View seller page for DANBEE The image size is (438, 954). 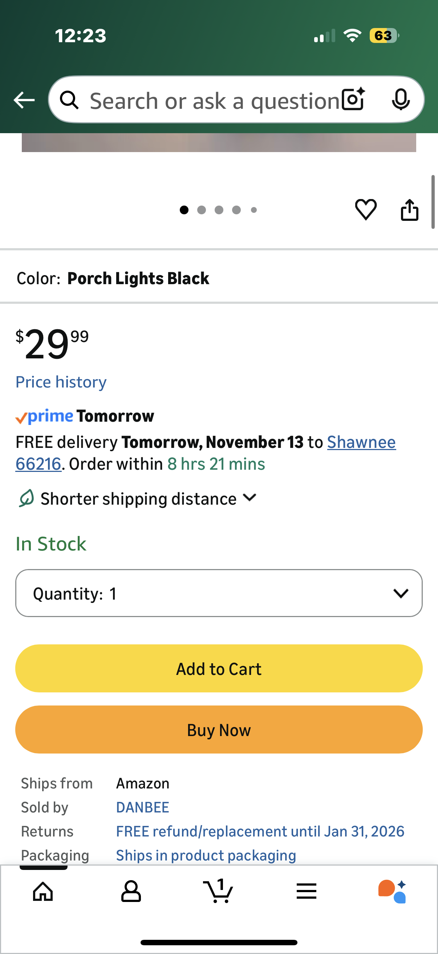click(x=142, y=807)
